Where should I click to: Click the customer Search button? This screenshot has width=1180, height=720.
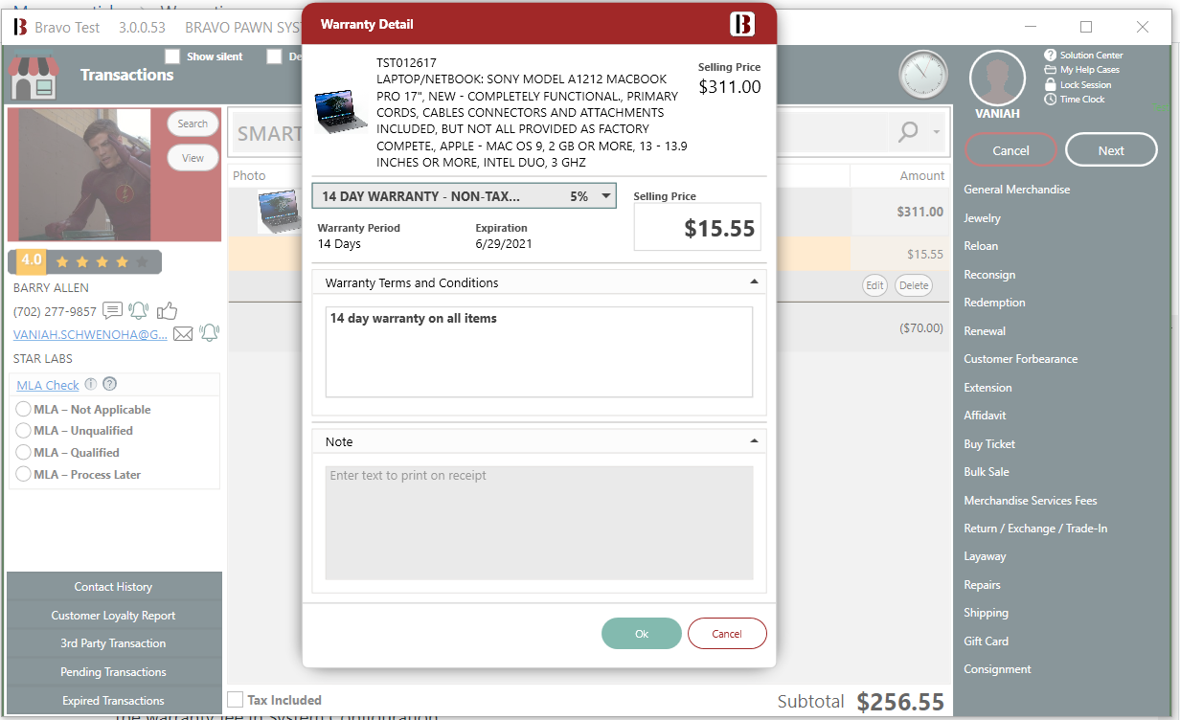[x=193, y=124]
